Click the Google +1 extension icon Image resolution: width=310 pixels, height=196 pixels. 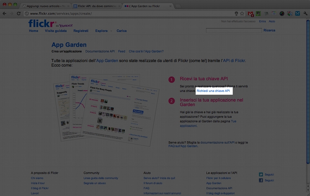point(274,14)
